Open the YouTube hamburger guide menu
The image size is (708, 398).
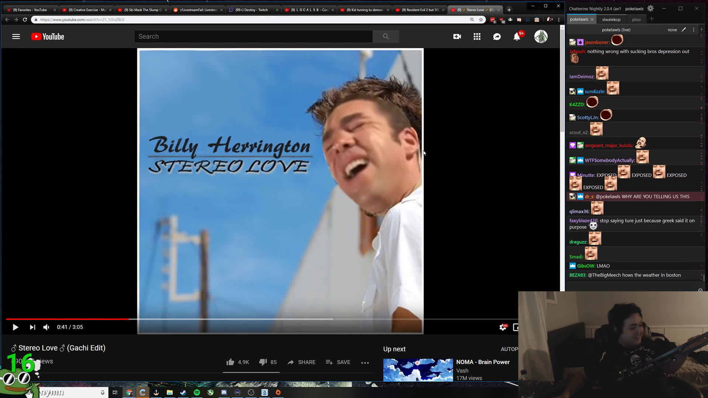point(16,36)
